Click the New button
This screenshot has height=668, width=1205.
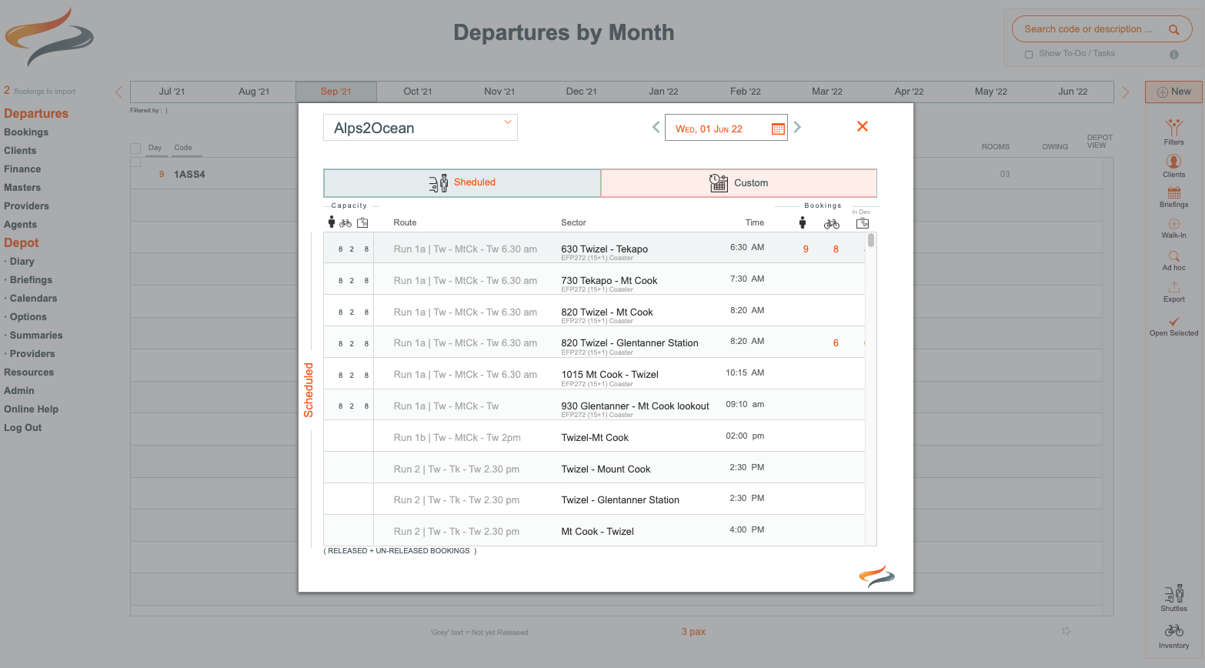click(x=1173, y=92)
